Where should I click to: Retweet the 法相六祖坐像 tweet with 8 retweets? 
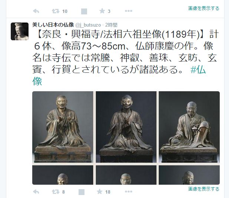pyautogui.click(x=56, y=192)
